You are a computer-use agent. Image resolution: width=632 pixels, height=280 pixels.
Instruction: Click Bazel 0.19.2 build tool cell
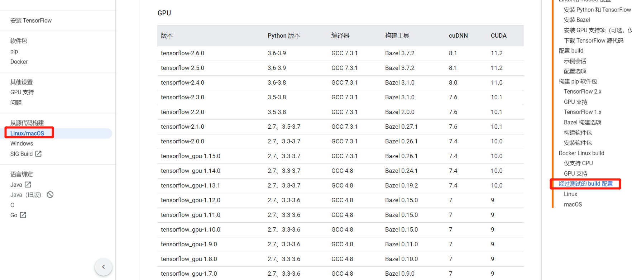[402, 185]
